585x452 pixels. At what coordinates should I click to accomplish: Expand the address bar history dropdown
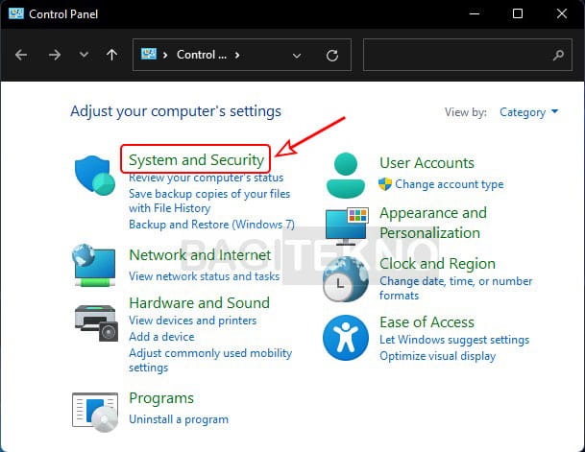297,56
